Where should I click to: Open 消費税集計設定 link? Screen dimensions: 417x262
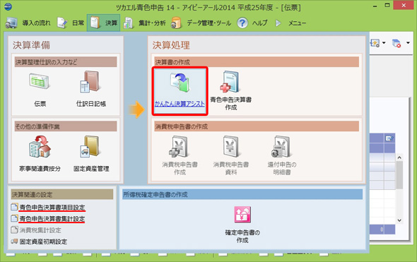click(40, 230)
